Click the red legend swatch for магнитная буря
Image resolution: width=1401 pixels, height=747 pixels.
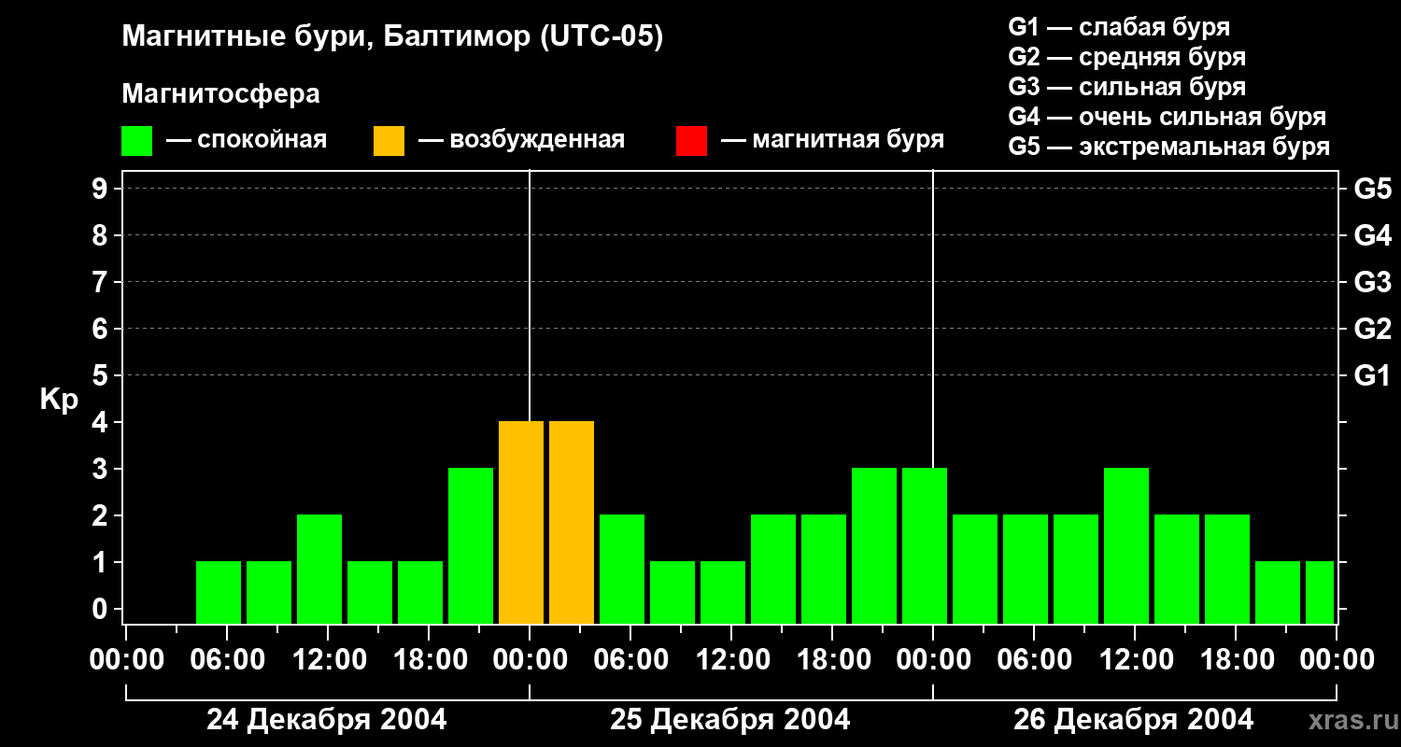click(x=691, y=141)
